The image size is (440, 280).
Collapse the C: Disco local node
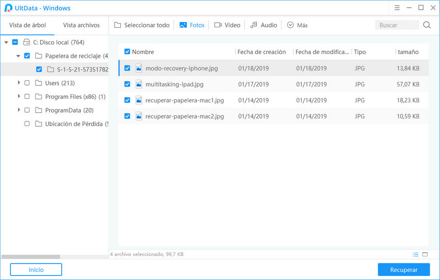(6, 42)
